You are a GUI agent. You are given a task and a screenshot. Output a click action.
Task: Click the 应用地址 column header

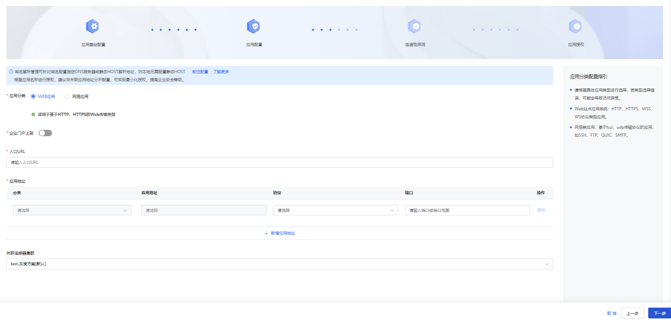pos(149,193)
